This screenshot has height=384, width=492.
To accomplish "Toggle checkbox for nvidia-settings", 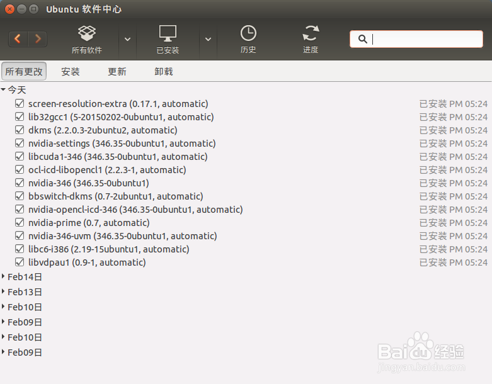I will (20, 143).
